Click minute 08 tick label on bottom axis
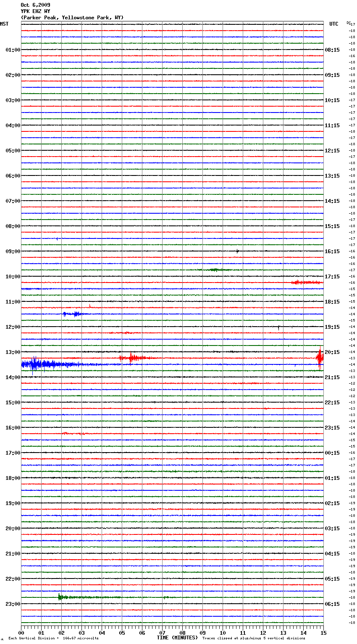Viewport: 357px width, 644px height. 182,633
